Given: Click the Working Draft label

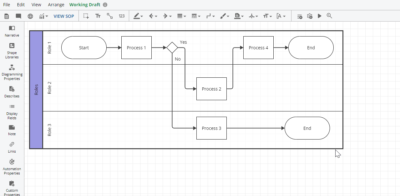Looking at the screenshot, I should [85, 5].
